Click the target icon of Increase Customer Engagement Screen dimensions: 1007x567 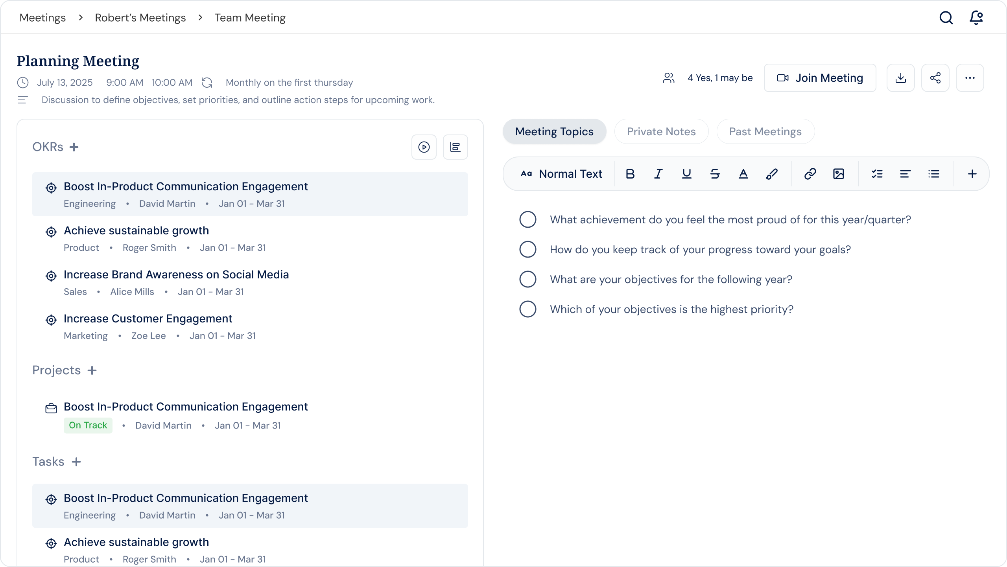(x=51, y=320)
